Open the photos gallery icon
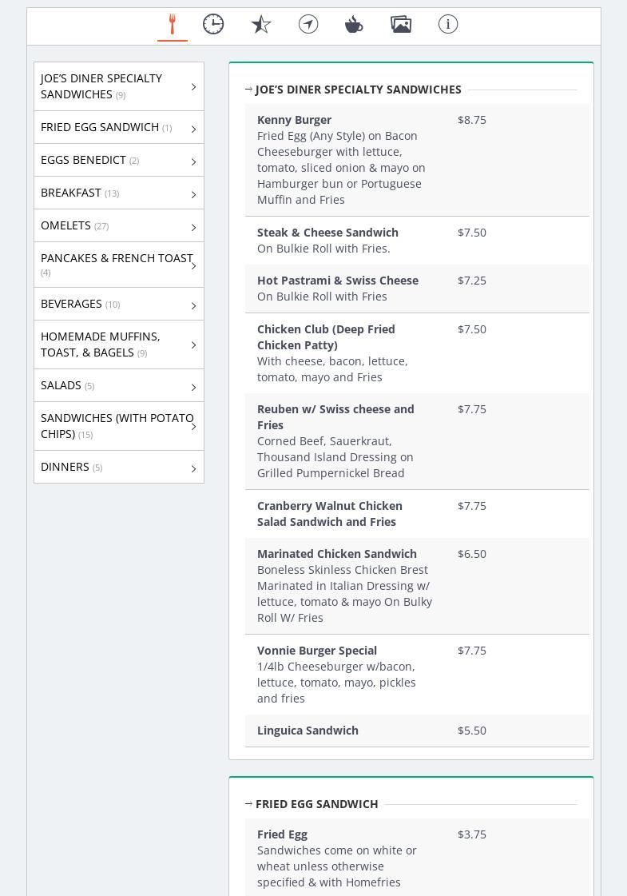Viewport: 627px width, 896px height. pyautogui.click(x=401, y=25)
